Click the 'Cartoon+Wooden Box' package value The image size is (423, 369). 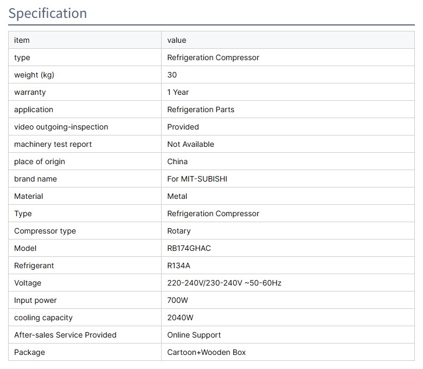[x=206, y=352]
